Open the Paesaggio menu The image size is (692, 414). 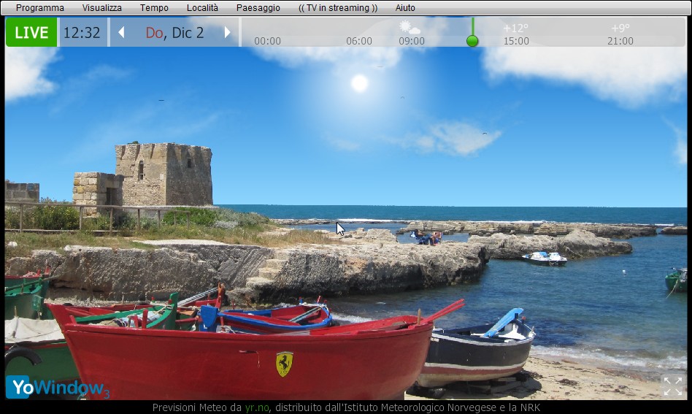click(x=258, y=8)
